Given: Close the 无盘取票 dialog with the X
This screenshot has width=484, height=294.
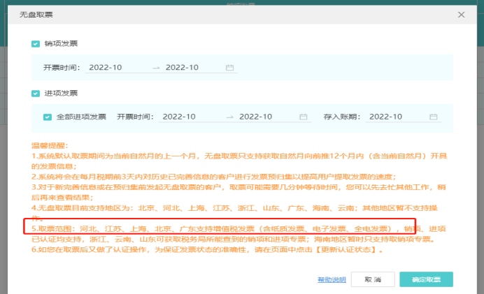Looking at the screenshot, I should [x=461, y=15].
